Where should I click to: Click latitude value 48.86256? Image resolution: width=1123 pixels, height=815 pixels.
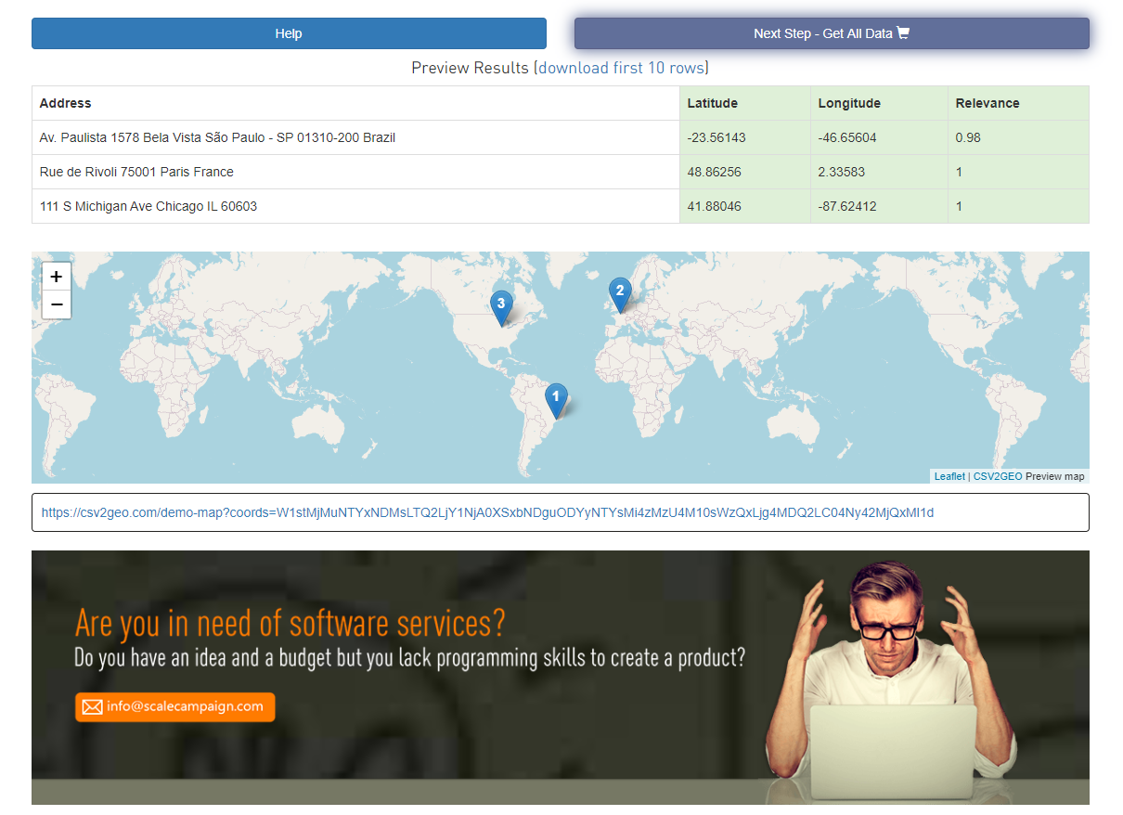tap(714, 172)
